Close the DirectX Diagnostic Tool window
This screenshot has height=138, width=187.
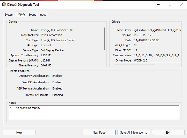coord(182,5)
